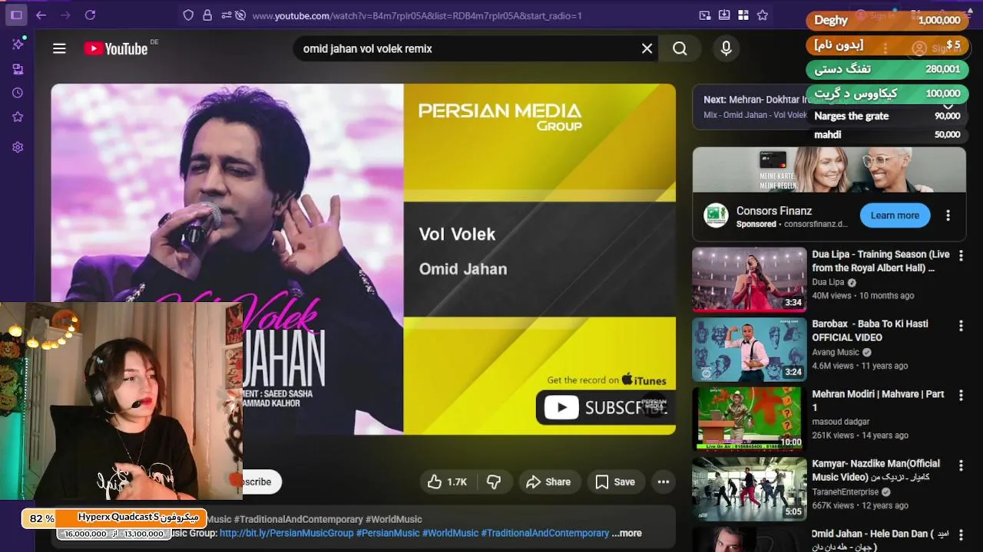Click the youtube.com URL in the address bar
The image size is (983, 552).
click(x=417, y=15)
